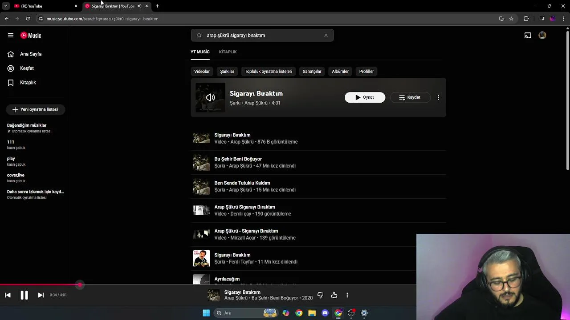This screenshot has width=570, height=320.
Task: Switch to the KİTAPLIK tab
Action: [x=228, y=52]
